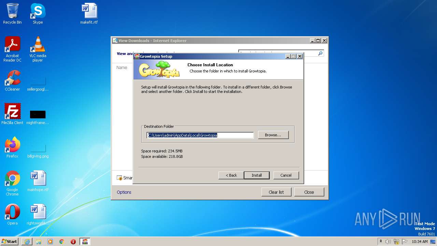Open the Action Center flag icon
The width and height of the screenshot is (437, 246).
[x=405, y=242]
